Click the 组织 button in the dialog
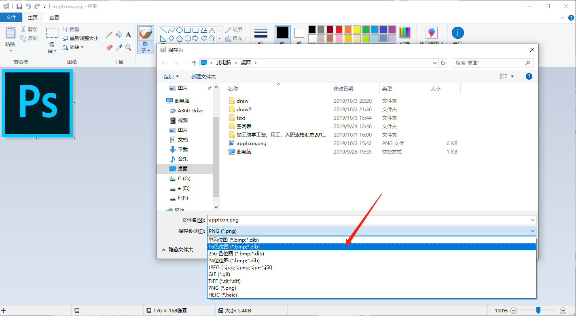576x316 pixels. [171, 76]
